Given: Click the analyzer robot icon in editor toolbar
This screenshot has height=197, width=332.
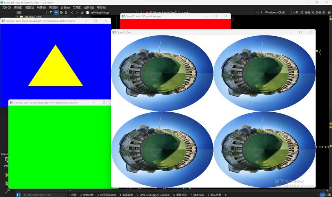Looking at the screenshot, I should 296,13.
